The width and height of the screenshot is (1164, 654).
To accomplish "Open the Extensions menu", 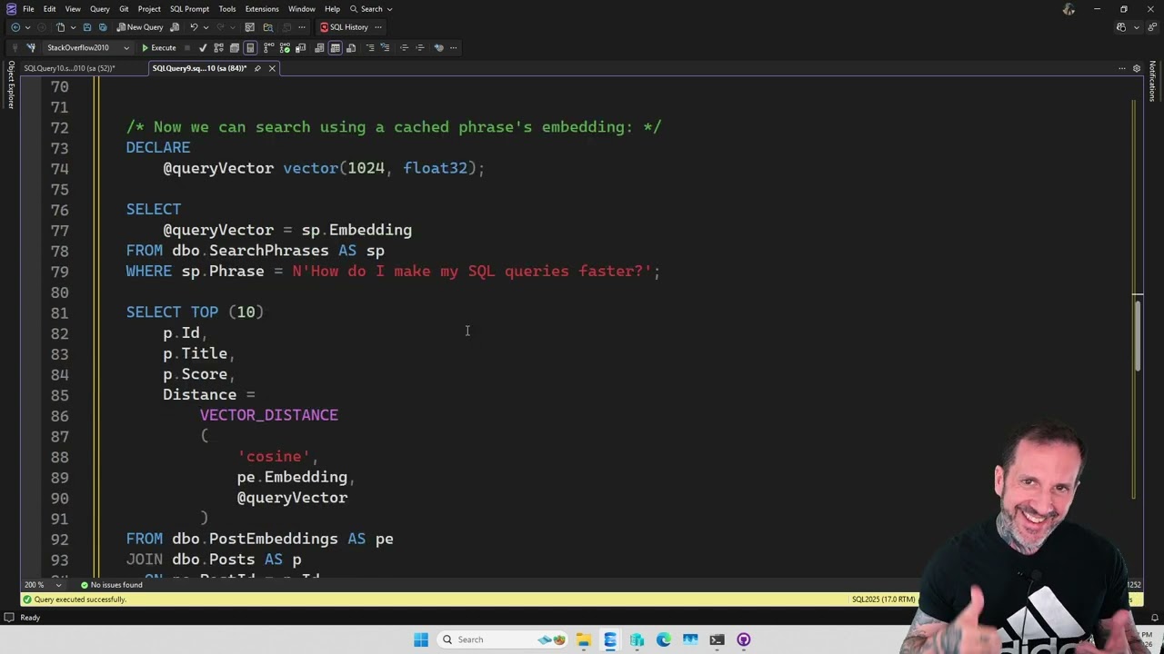I will pyautogui.click(x=262, y=9).
